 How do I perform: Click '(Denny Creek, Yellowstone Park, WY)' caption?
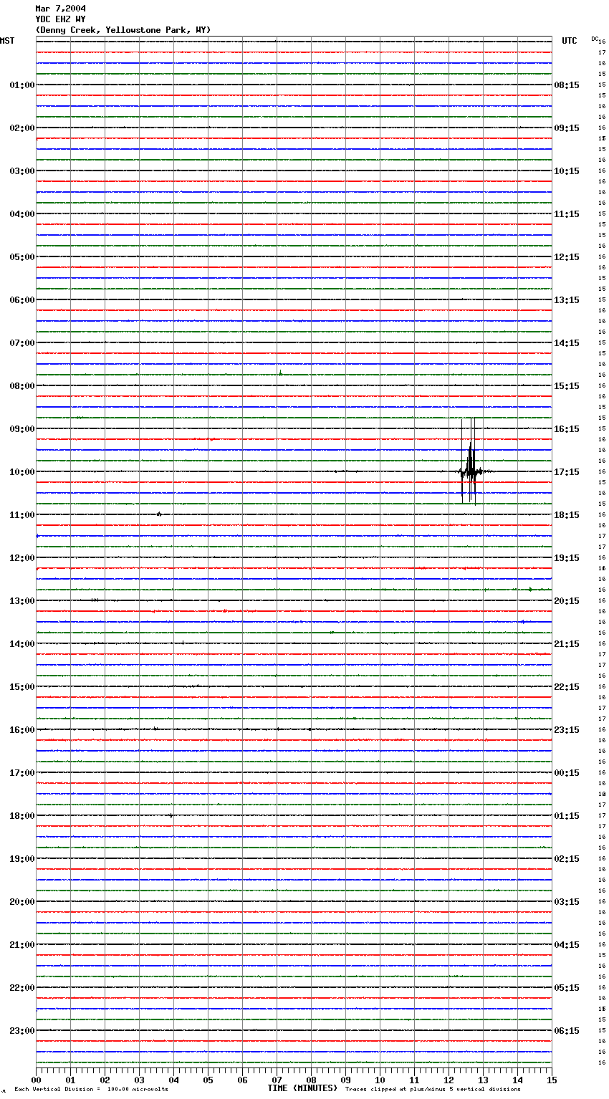point(123,30)
